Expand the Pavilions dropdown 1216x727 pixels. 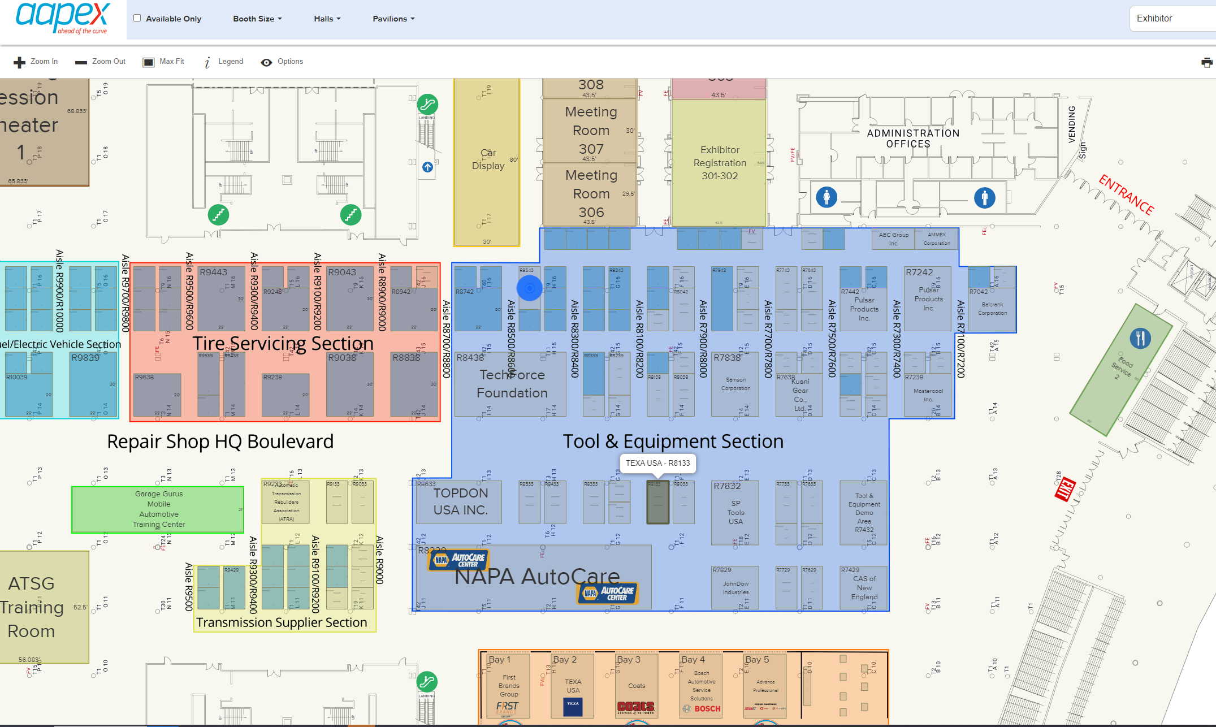[393, 19]
